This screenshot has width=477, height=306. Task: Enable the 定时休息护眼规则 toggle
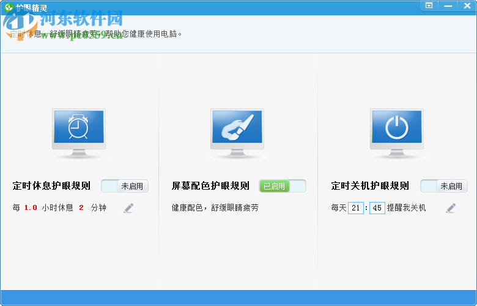(125, 186)
